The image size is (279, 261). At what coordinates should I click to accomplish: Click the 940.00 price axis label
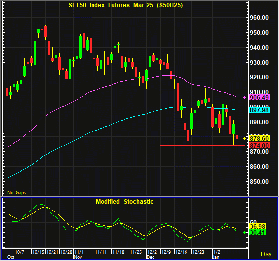(x=259, y=48)
